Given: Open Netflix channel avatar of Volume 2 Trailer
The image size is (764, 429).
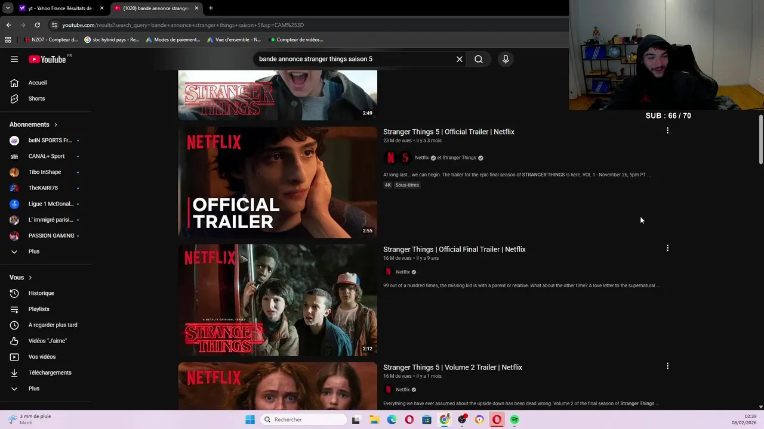Looking at the screenshot, I should click(x=389, y=390).
